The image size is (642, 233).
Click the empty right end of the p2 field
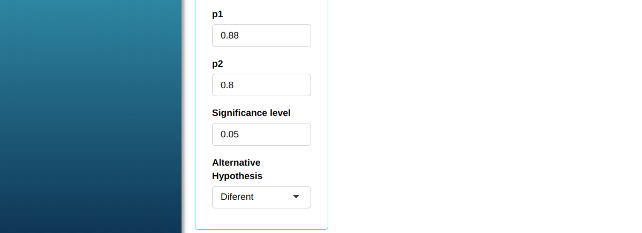(x=294, y=85)
